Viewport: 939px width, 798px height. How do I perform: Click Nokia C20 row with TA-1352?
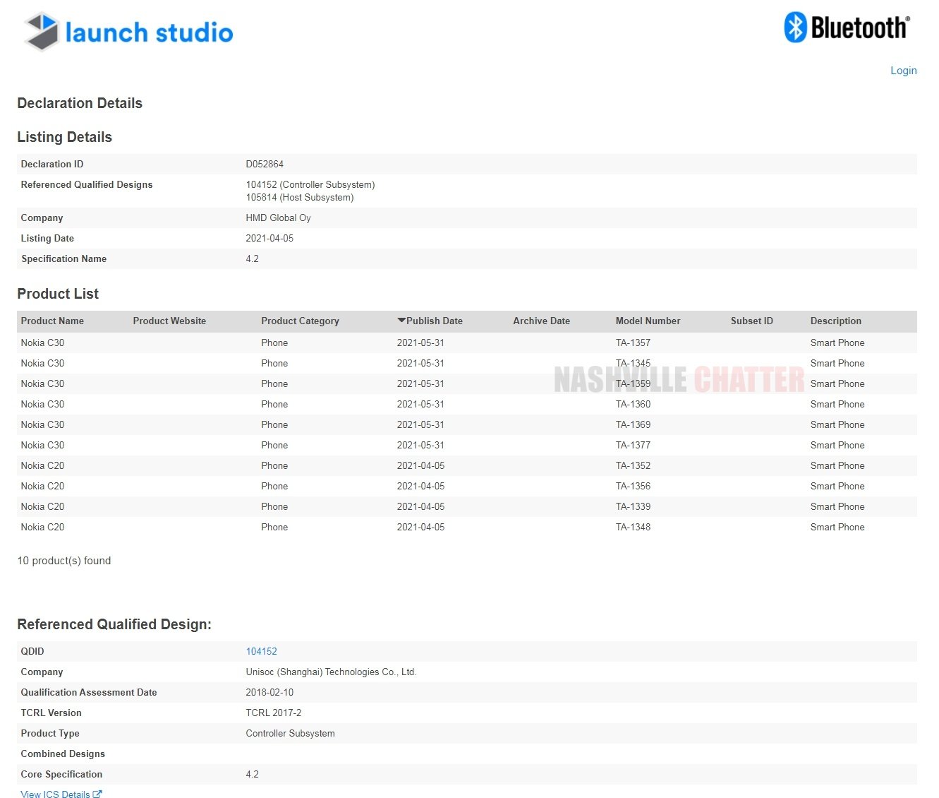point(42,465)
